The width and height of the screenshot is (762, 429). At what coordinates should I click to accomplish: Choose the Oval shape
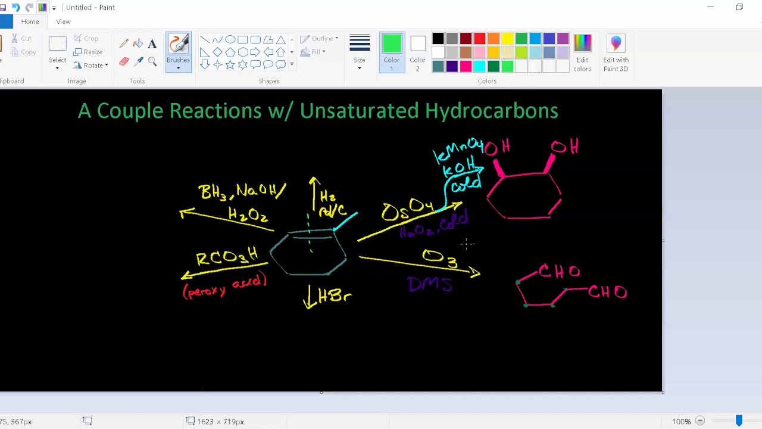pyautogui.click(x=230, y=39)
